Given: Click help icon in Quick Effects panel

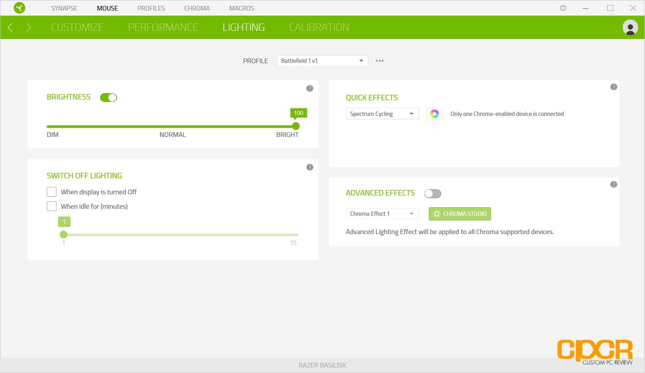Looking at the screenshot, I should tap(614, 87).
